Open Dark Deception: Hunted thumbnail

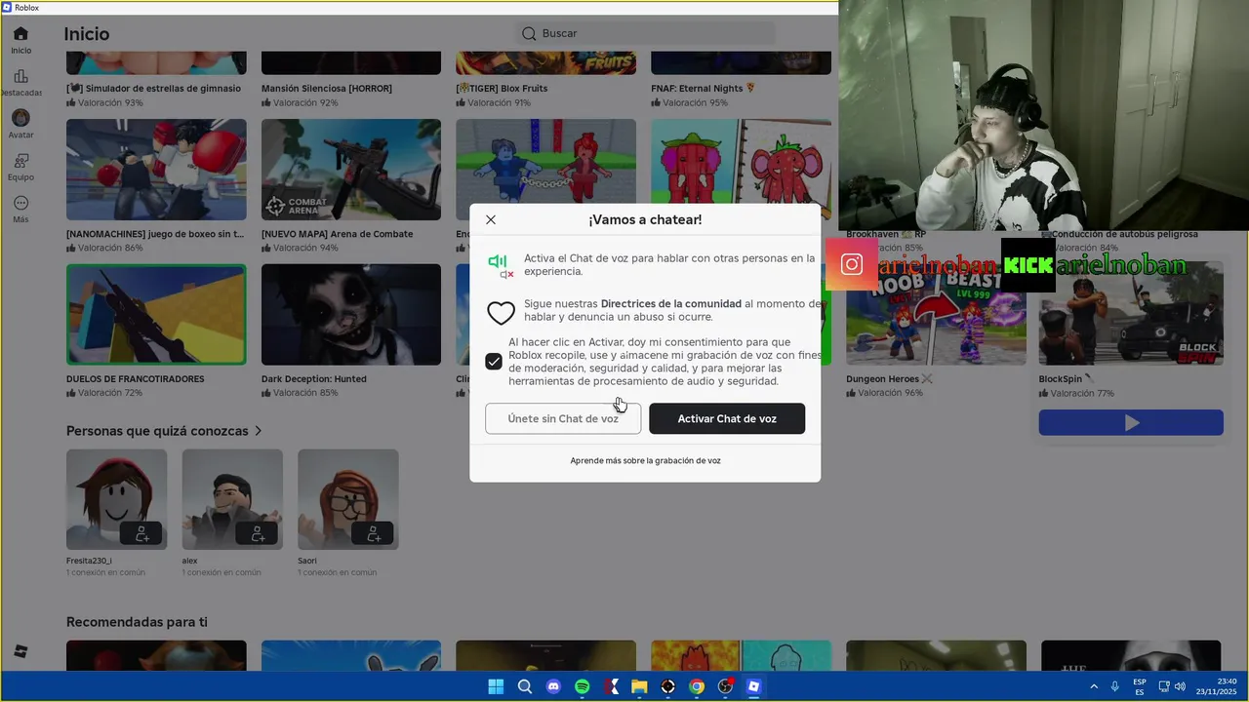(x=351, y=314)
